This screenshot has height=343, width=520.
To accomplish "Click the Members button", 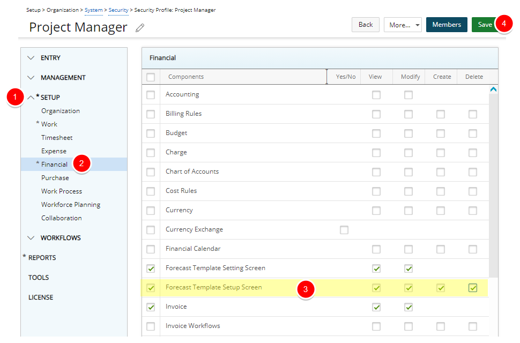I will (x=447, y=25).
